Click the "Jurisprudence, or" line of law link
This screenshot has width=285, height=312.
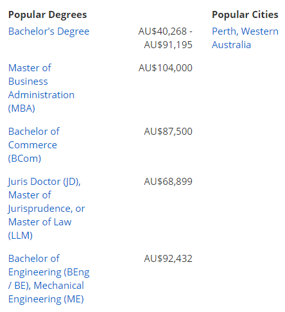pos(46,209)
